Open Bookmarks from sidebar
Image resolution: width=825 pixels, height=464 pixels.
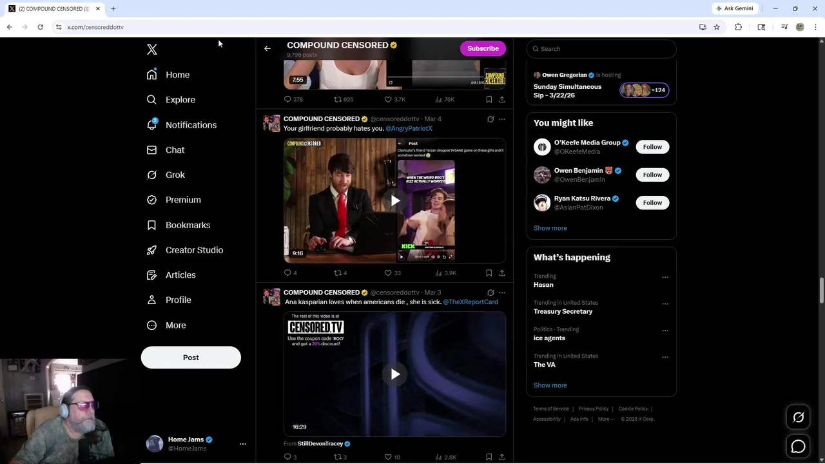pyautogui.click(x=179, y=225)
